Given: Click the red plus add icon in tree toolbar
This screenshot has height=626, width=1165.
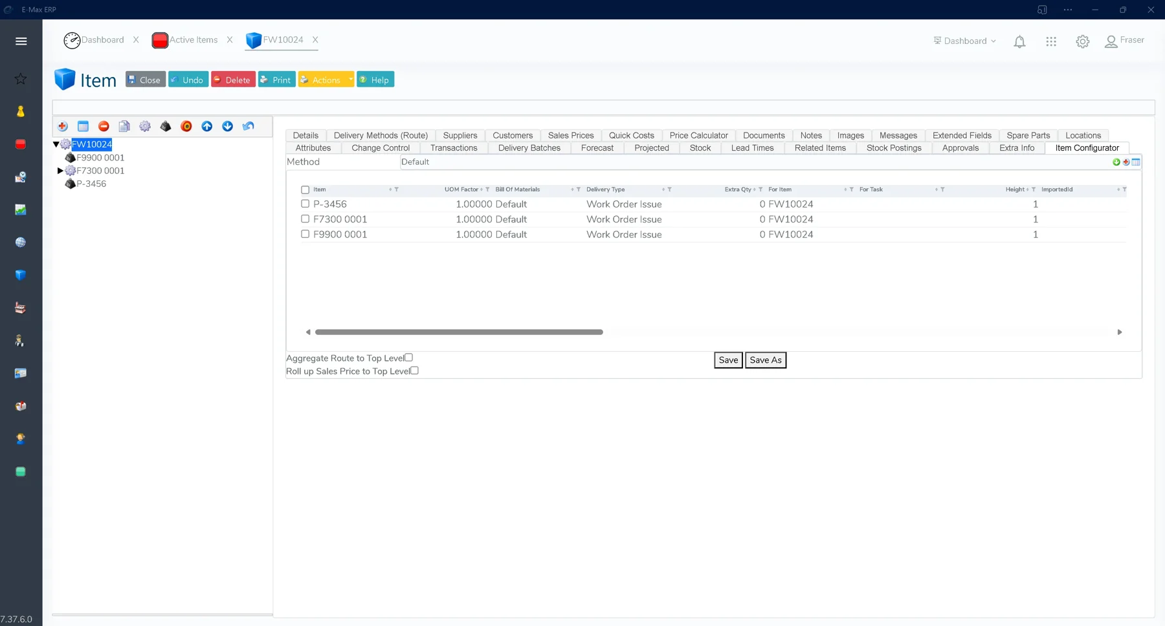Looking at the screenshot, I should pyautogui.click(x=63, y=127).
